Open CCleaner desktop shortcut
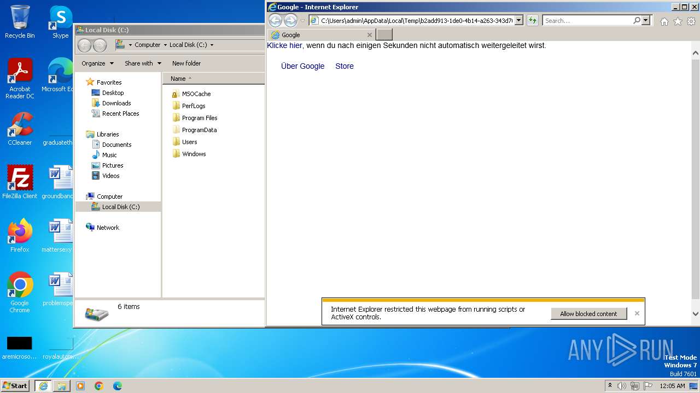700x393 pixels. pos(20,129)
